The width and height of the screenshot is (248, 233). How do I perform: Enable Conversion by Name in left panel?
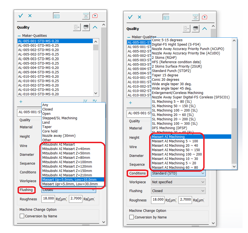(x=22, y=216)
